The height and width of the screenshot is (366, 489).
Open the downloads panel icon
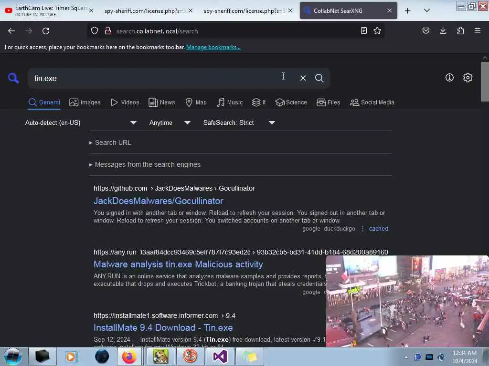click(443, 30)
